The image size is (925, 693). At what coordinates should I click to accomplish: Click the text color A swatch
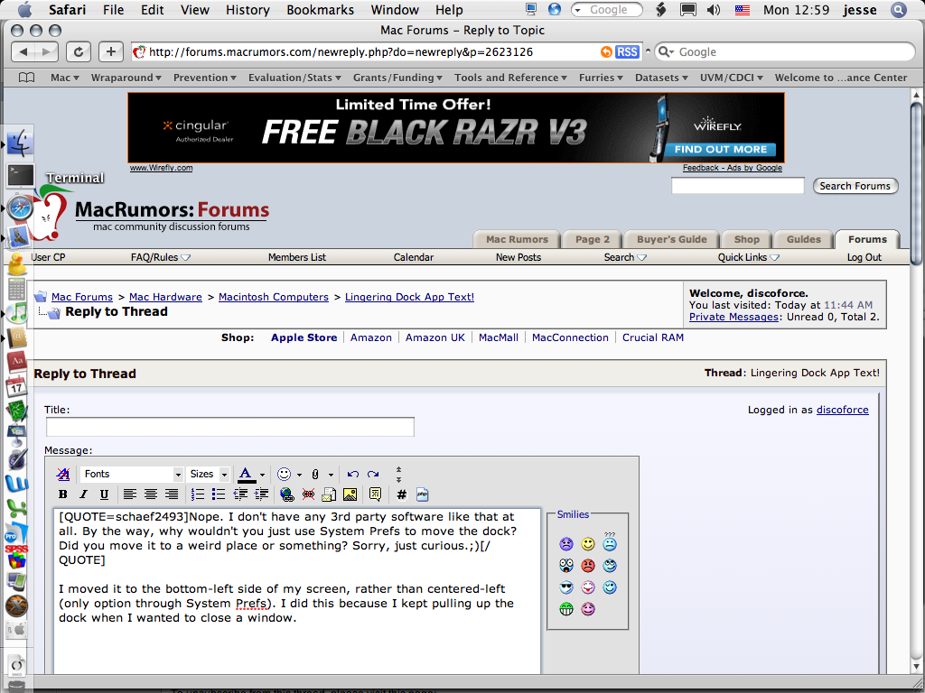pyautogui.click(x=246, y=475)
